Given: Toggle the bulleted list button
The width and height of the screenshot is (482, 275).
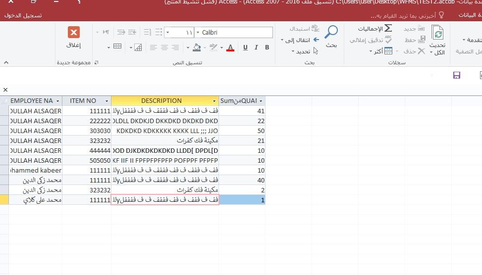Looking at the screenshot, I should coord(159,32).
